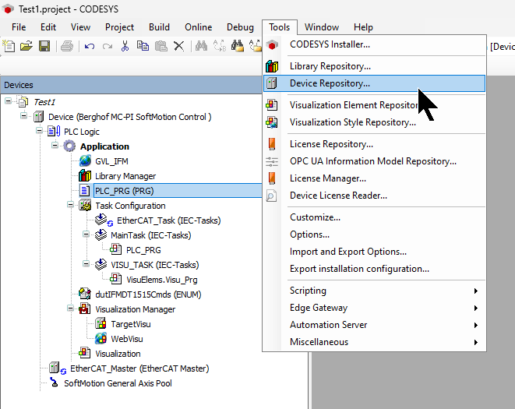Click the New Project toolbar icon
Image resolution: width=515 pixels, height=409 pixels.
point(9,46)
